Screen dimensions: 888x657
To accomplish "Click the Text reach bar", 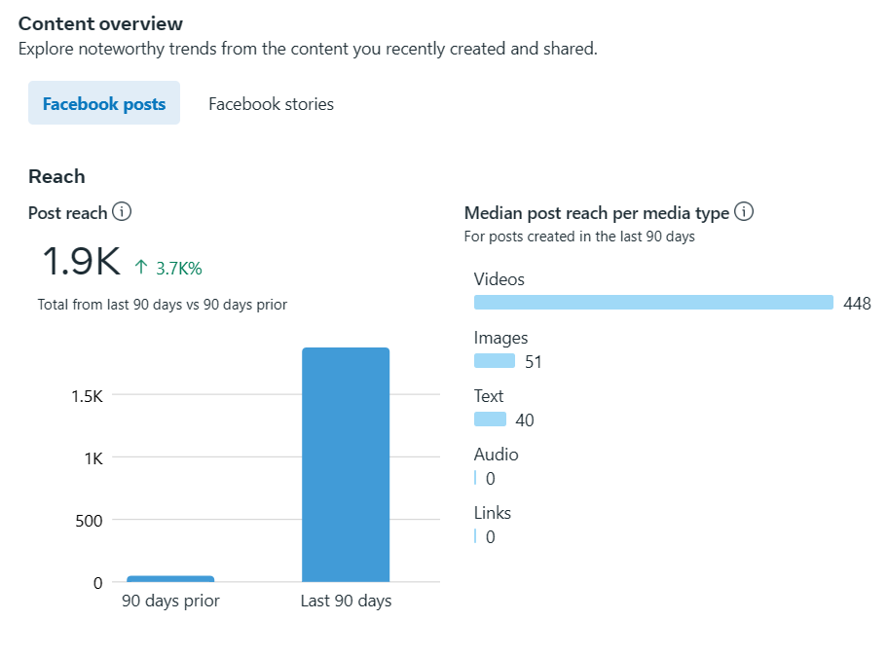I will pos(490,420).
